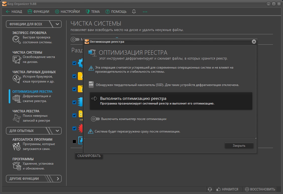This screenshot has height=194, width=283.
Task: Open the 'ПОМОЩЬ' menu
Action: (x=116, y=11)
